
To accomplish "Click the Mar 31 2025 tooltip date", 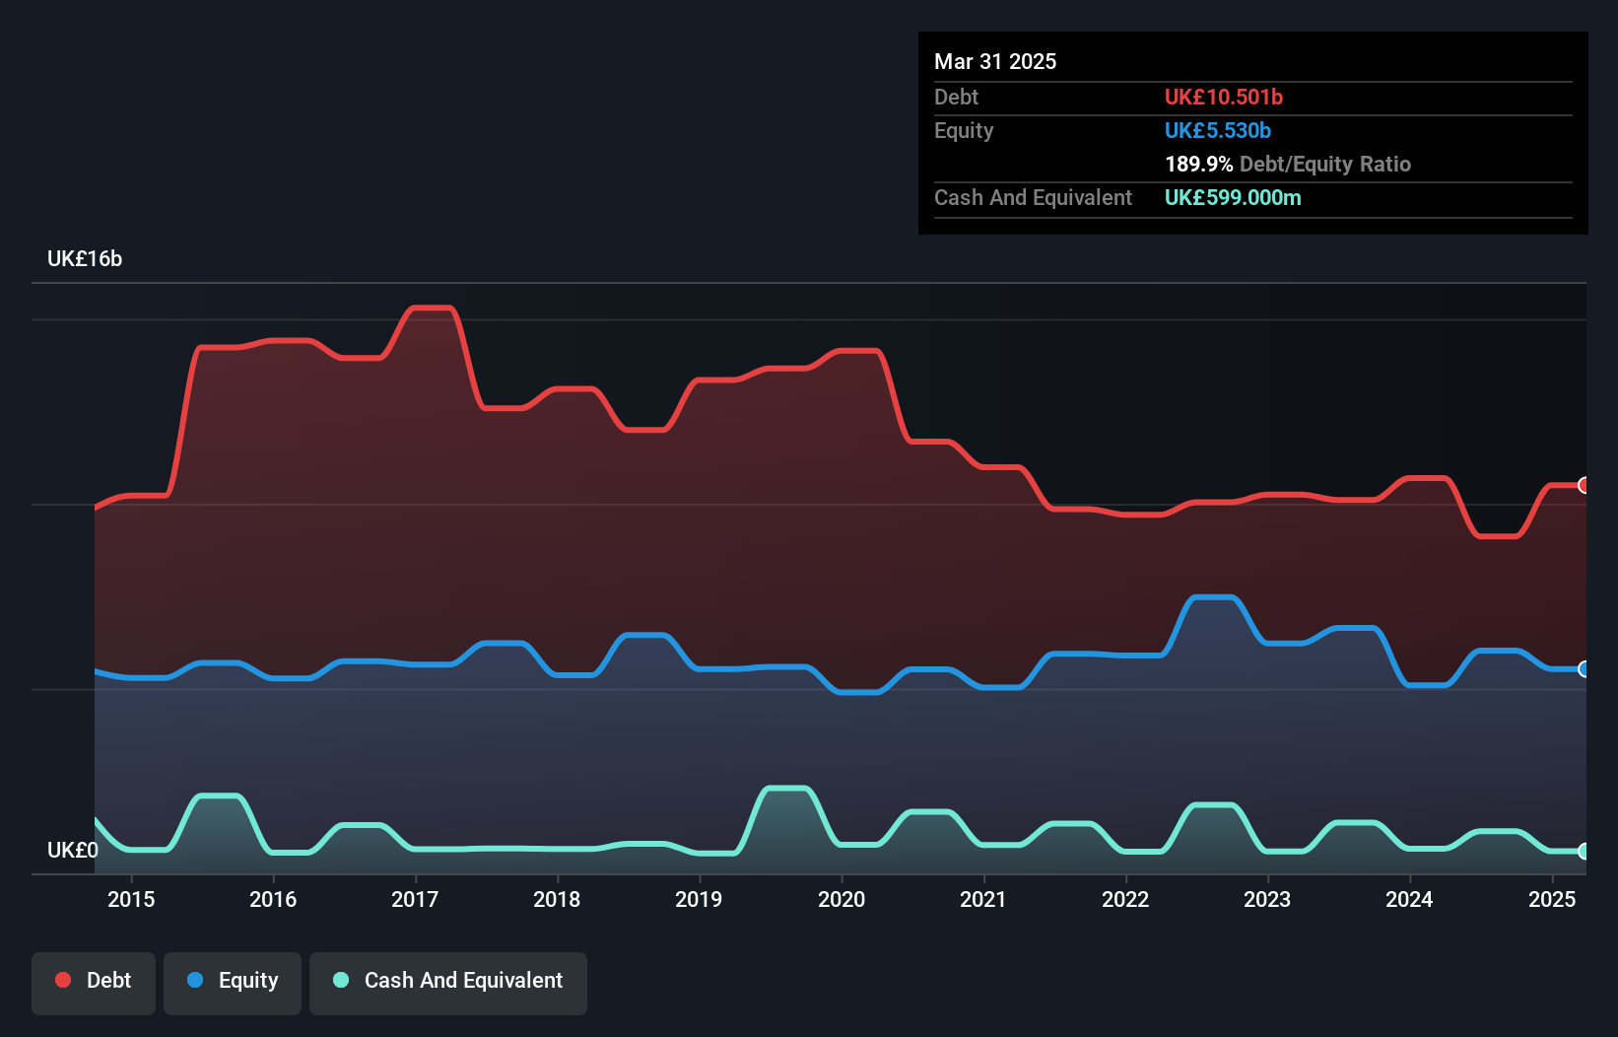I will click(995, 61).
